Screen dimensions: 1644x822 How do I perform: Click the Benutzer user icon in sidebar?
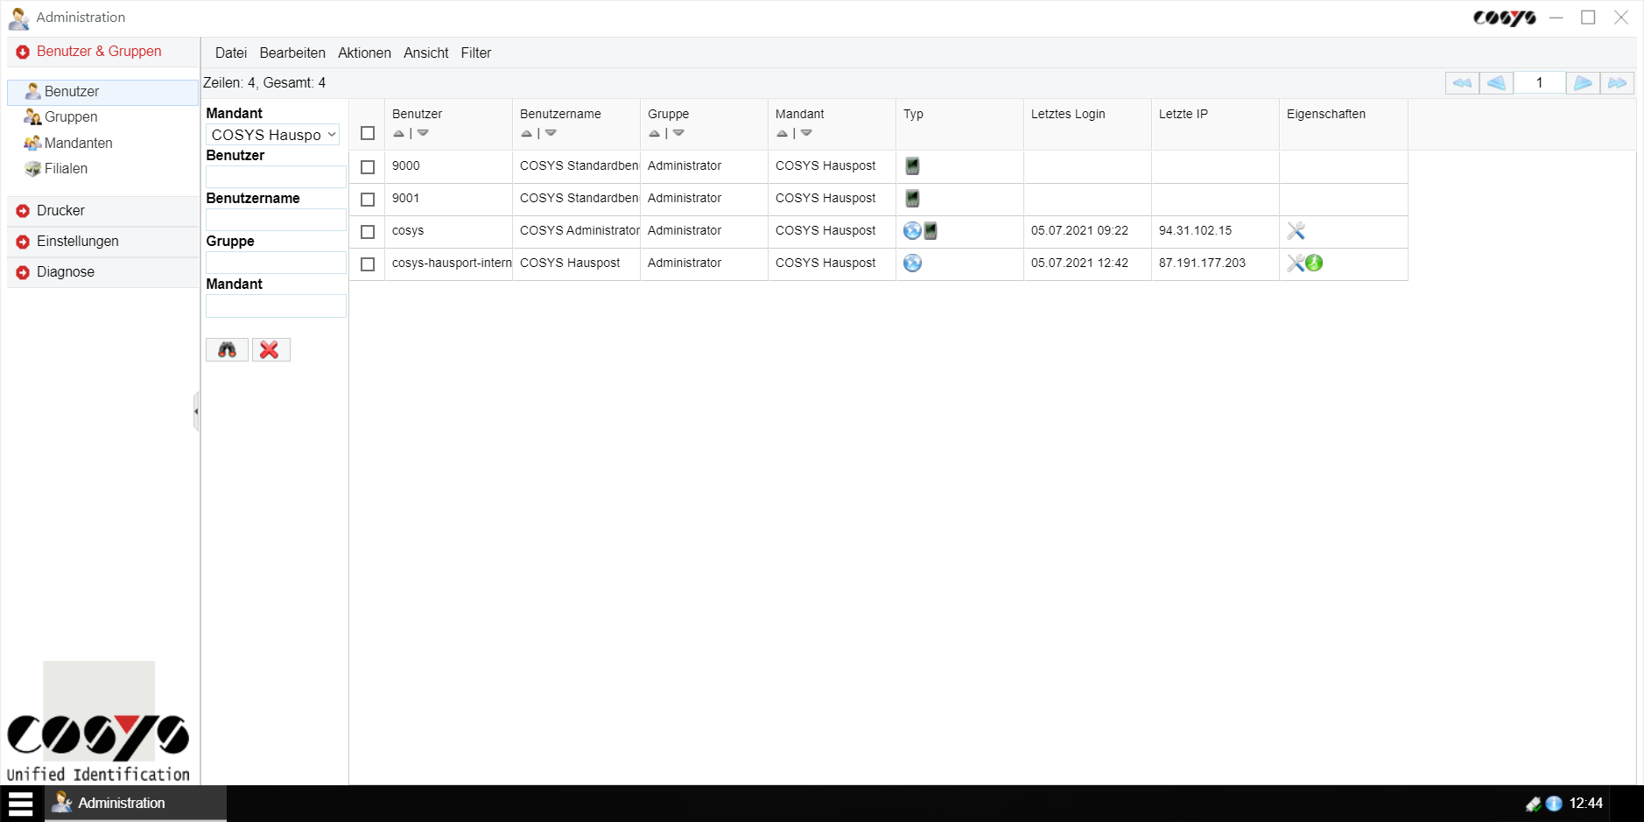click(33, 92)
